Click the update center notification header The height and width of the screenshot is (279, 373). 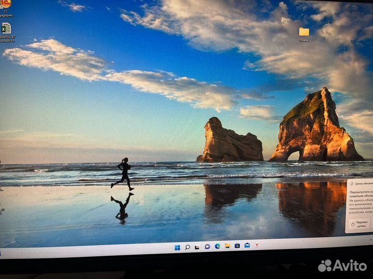tap(361, 183)
